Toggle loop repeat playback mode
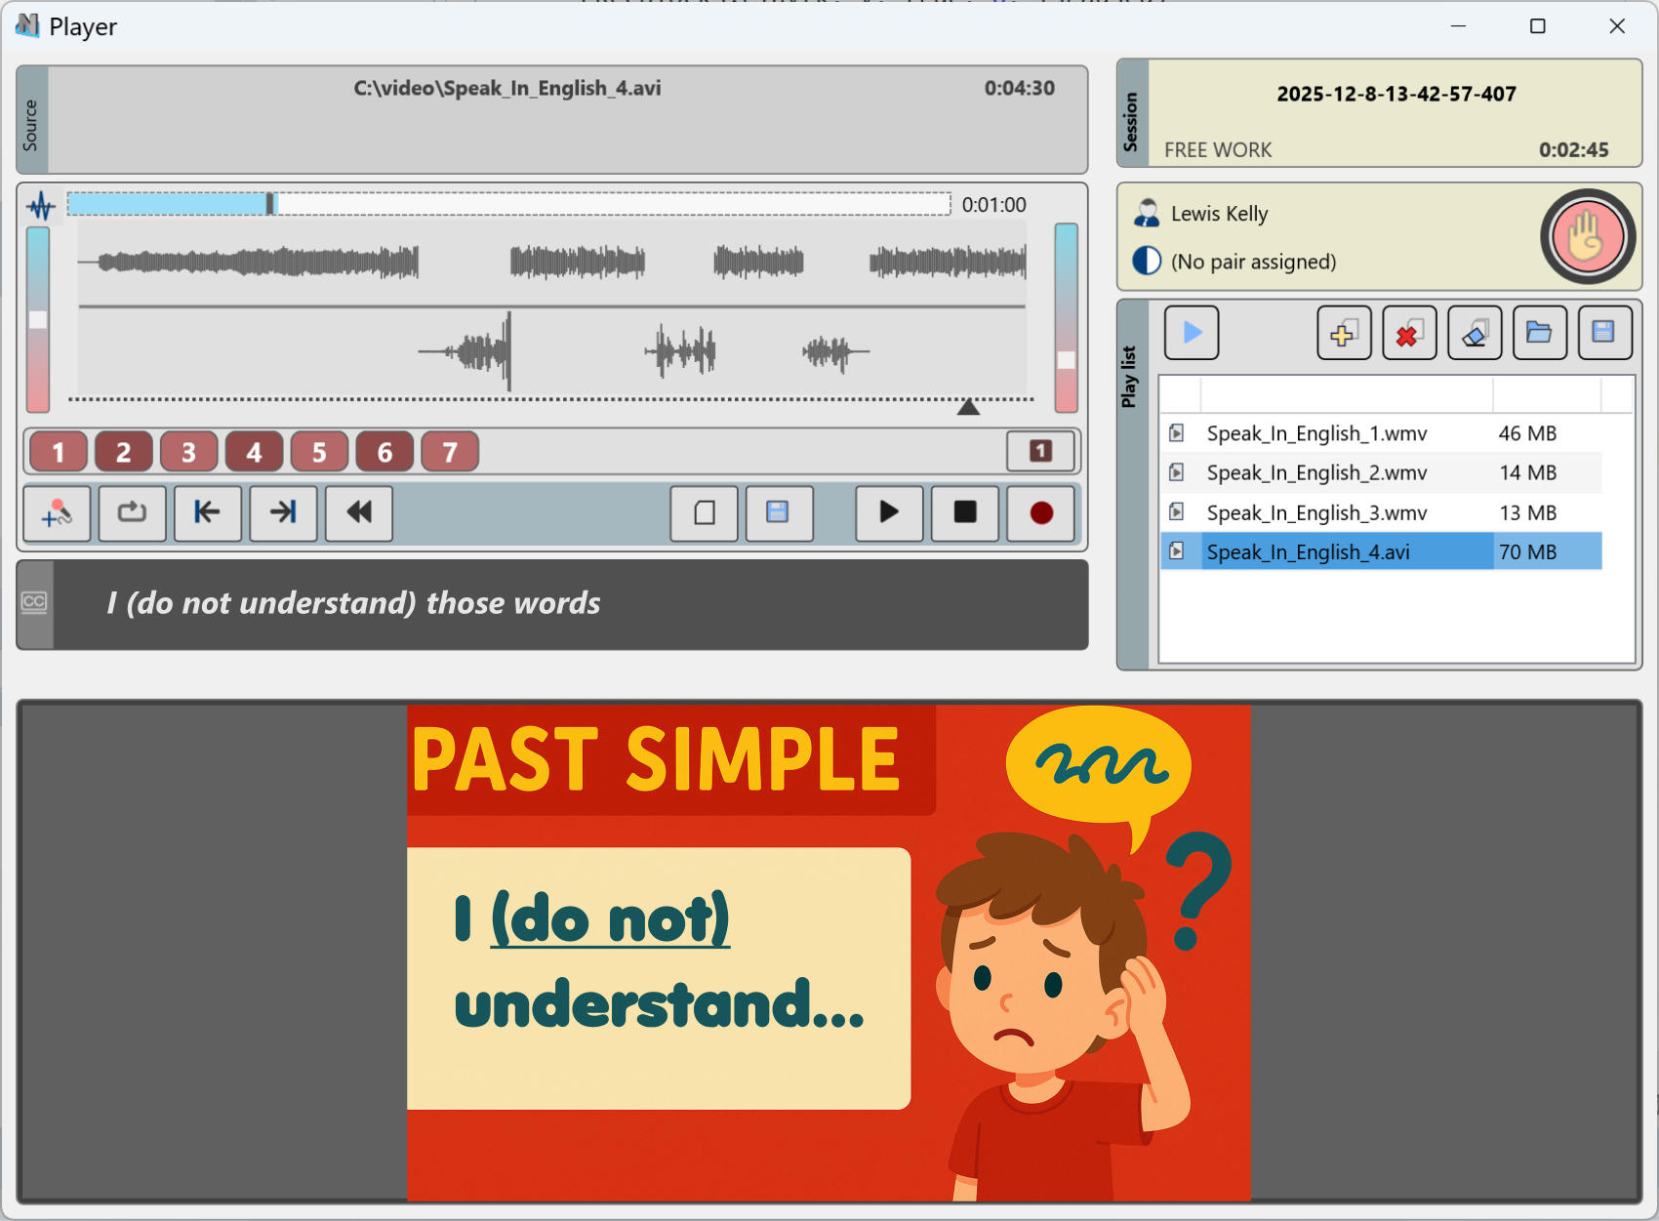 tap(132, 514)
